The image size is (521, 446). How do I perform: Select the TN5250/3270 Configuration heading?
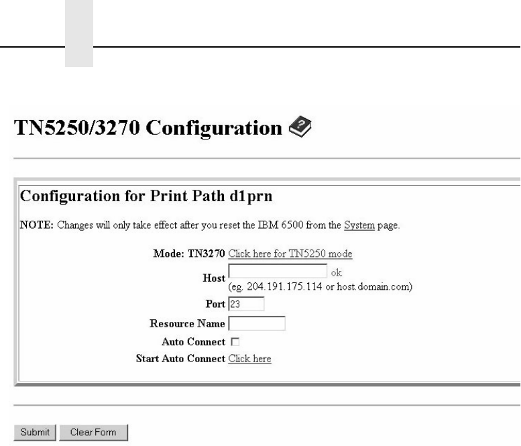[148, 127]
